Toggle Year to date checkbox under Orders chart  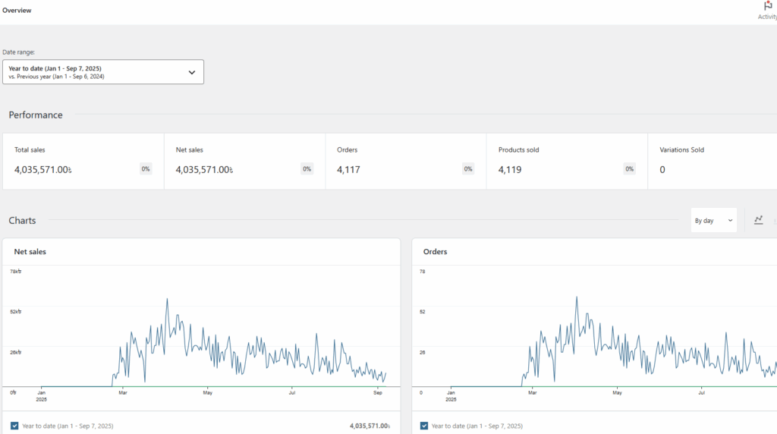point(424,426)
